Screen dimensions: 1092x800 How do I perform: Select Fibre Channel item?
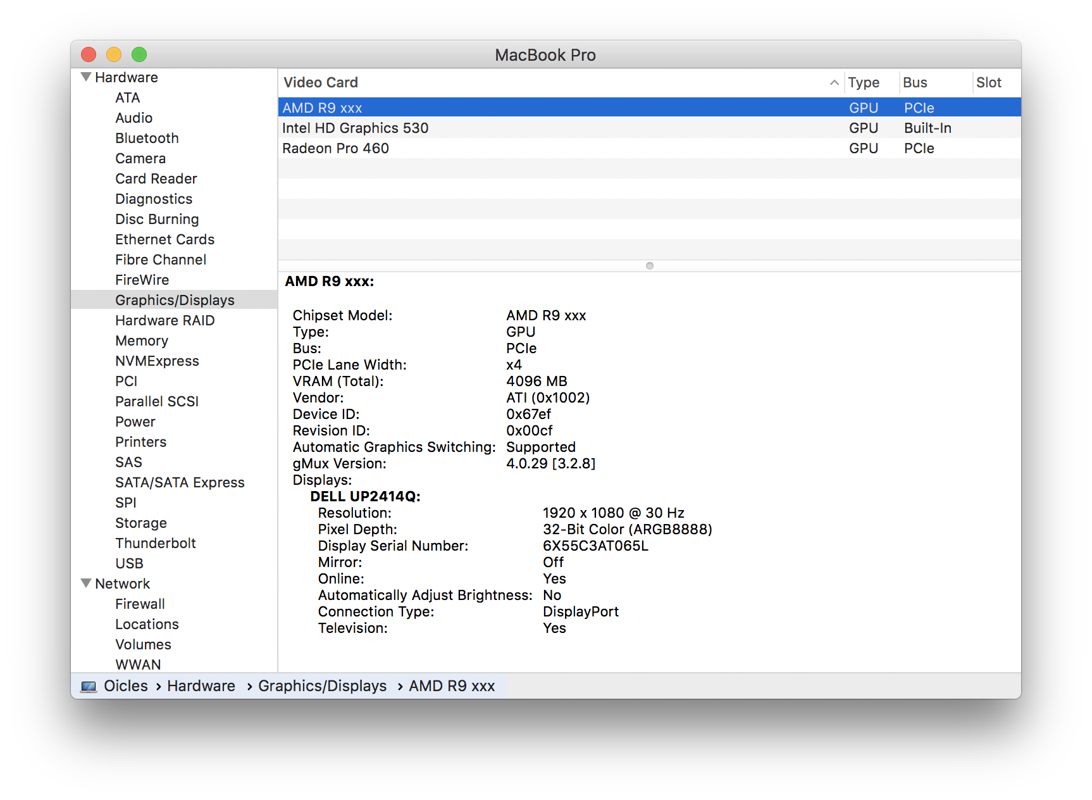pos(161,259)
